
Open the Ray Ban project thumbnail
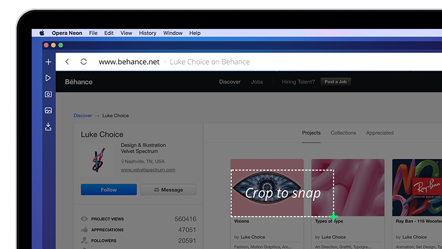point(417,188)
